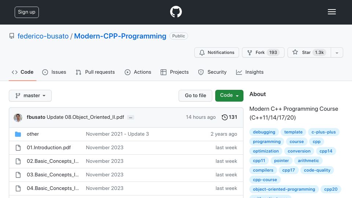Open star lists dropdown arrow
Image resolution: width=352 pixels, height=198 pixels.
[337, 52]
